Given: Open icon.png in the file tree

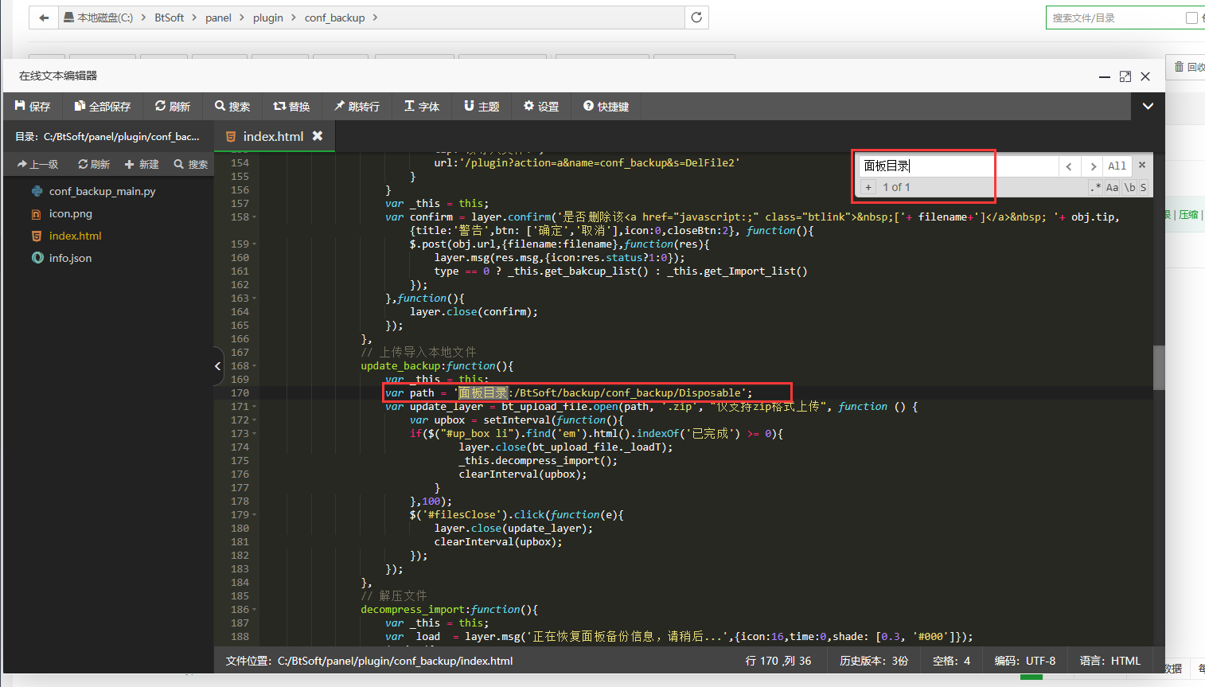Looking at the screenshot, I should click(70, 213).
